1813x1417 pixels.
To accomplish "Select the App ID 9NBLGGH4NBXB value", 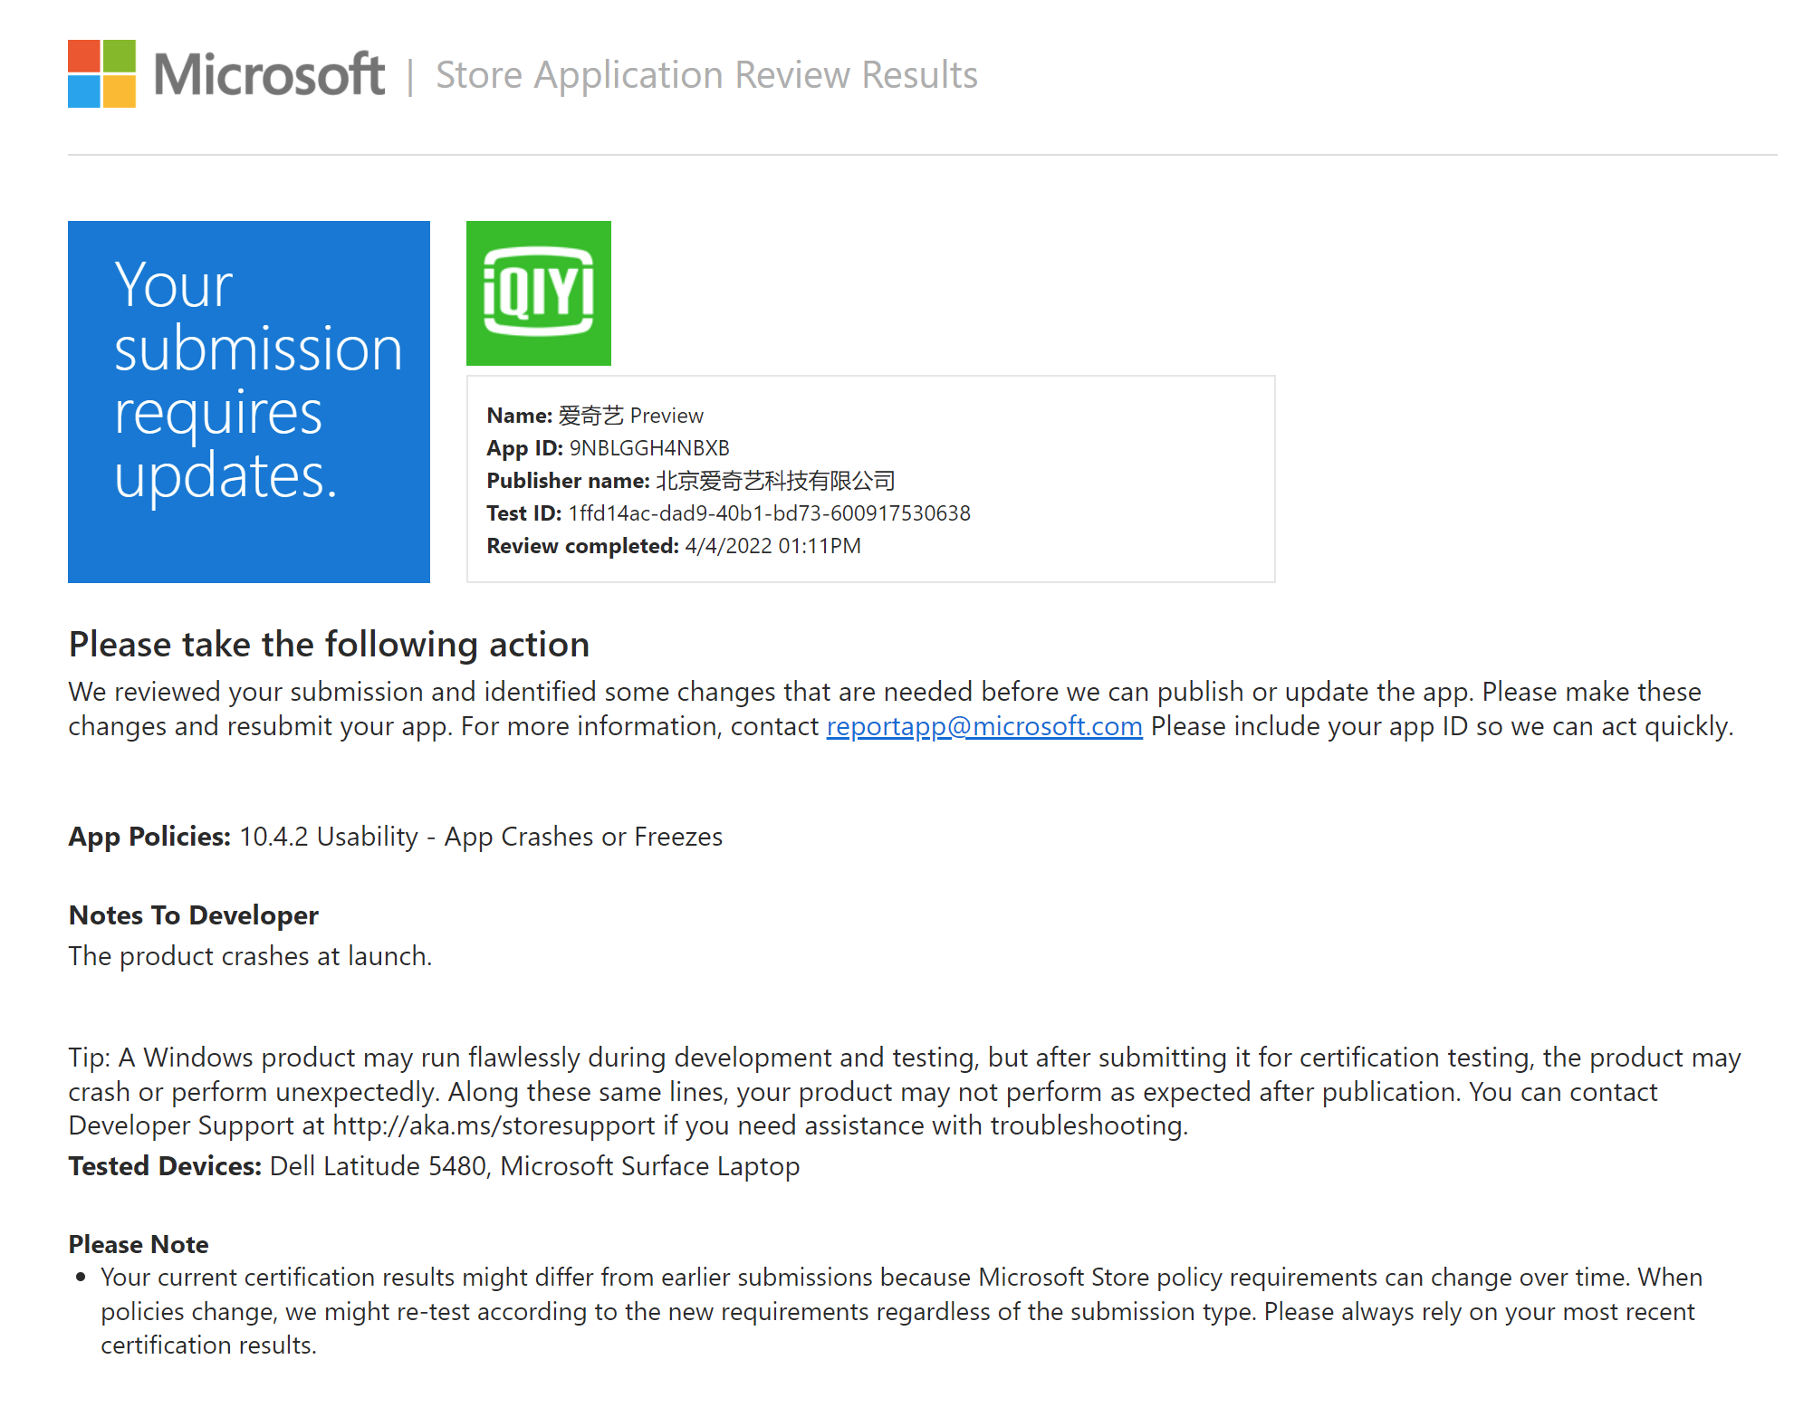I will click(649, 448).
